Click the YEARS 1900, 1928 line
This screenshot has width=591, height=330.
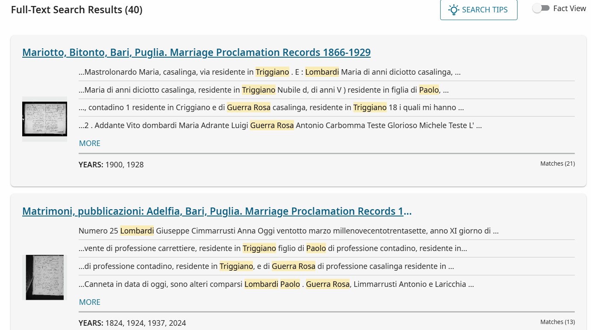(x=111, y=165)
